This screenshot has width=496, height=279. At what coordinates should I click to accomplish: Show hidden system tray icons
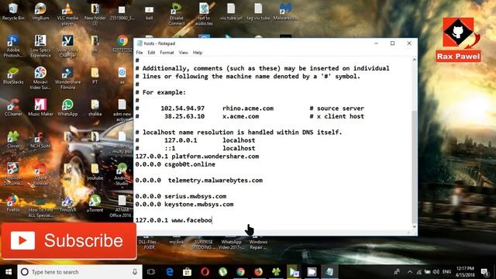pos(410,272)
